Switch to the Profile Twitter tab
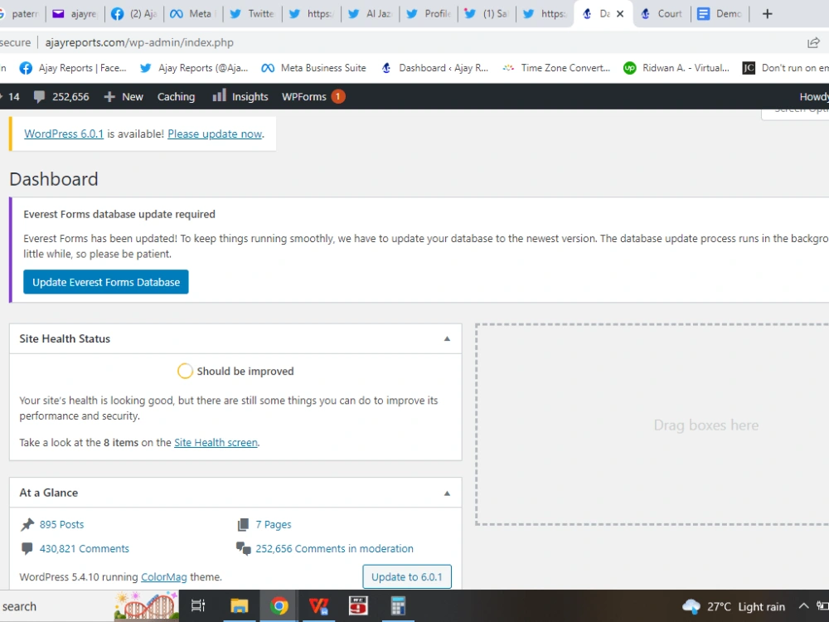829x622 pixels. [429, 14]
